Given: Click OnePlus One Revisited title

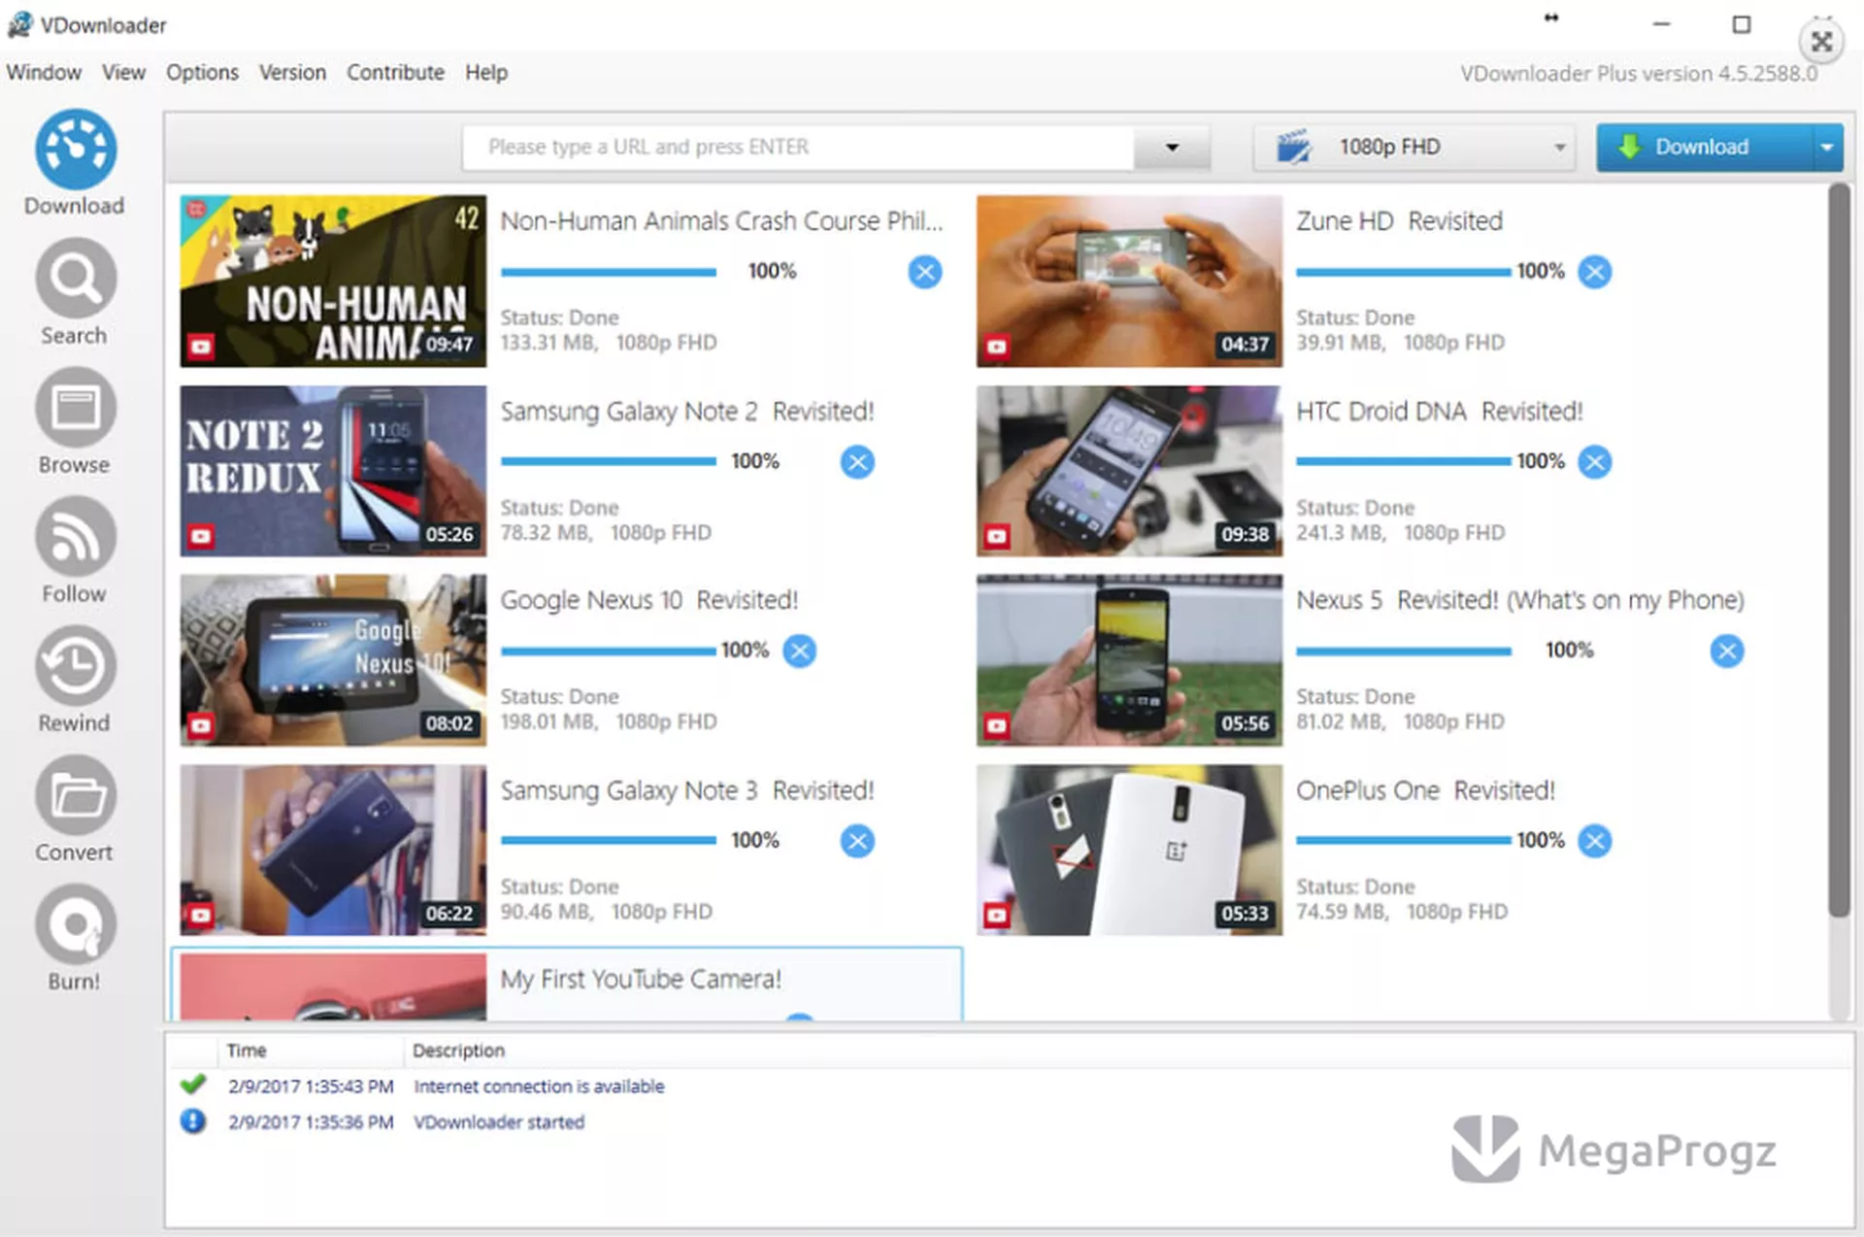Looking at the screenshot, I should (1425, 790).
